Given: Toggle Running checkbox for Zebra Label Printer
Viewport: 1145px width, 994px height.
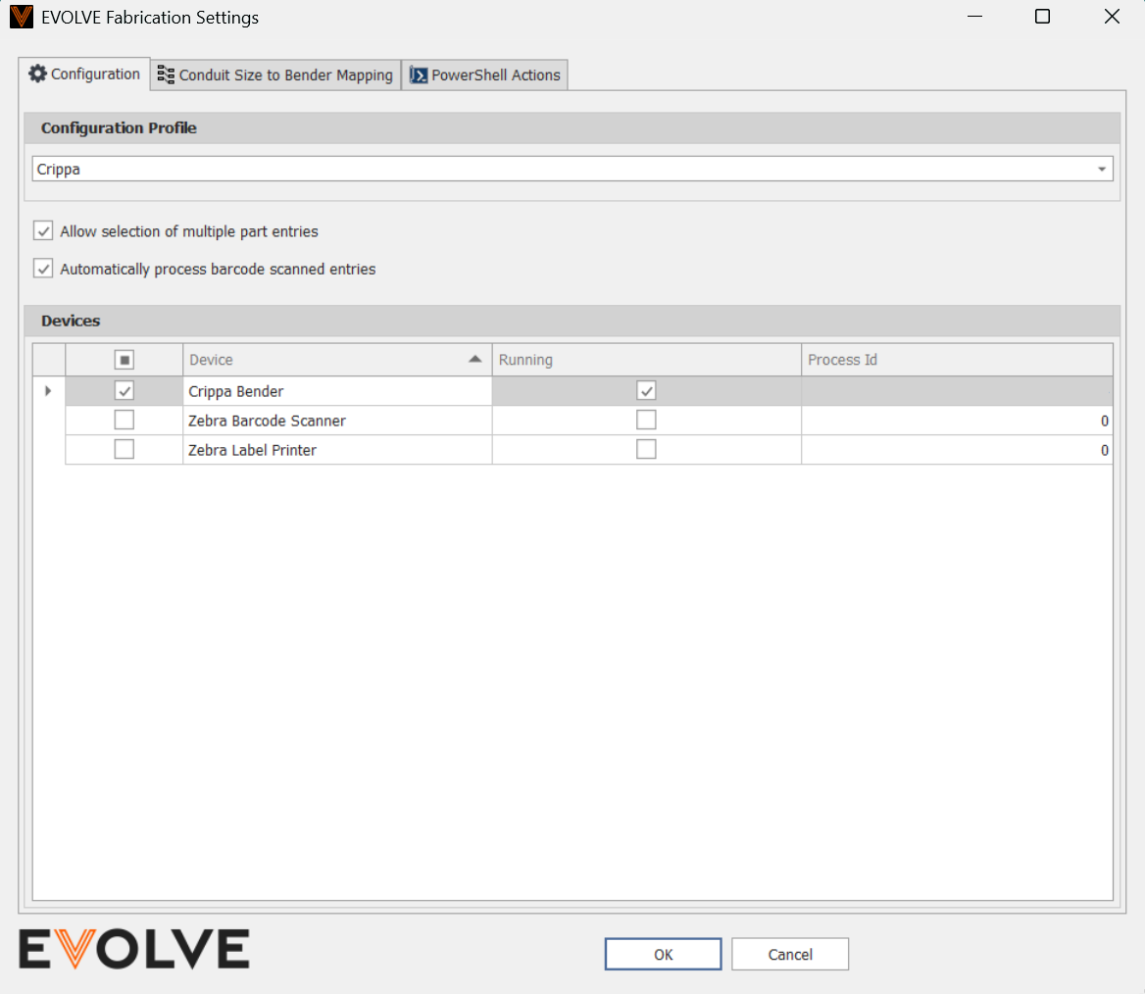Looking at the screenshot, I should pyautogui.click(x=646, y=449).
